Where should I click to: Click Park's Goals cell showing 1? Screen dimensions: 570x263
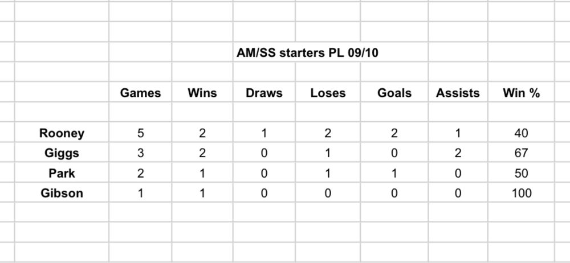click(x=394, y=173)
